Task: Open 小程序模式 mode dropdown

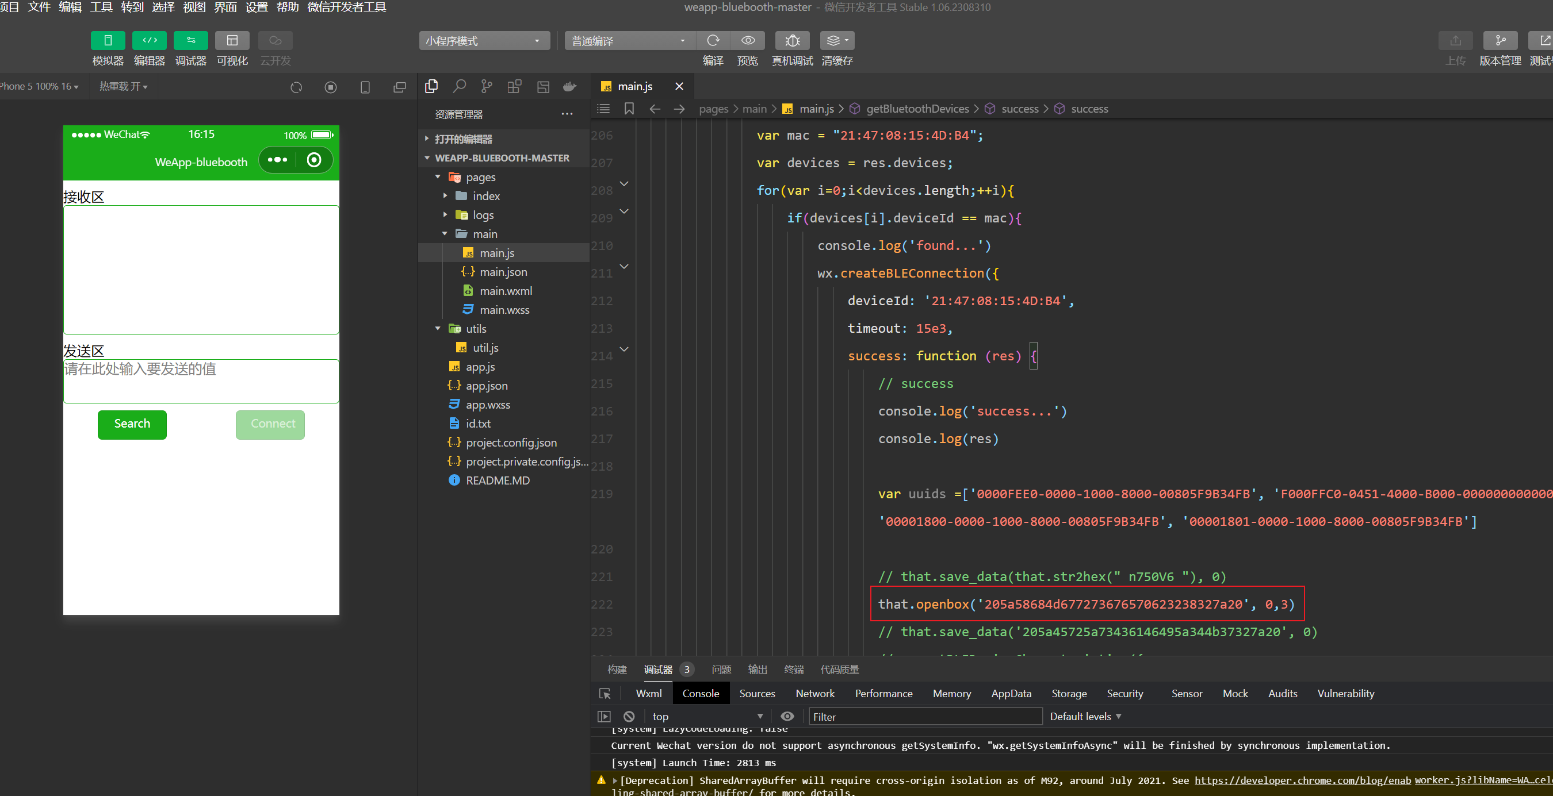Action: [484, 41]
